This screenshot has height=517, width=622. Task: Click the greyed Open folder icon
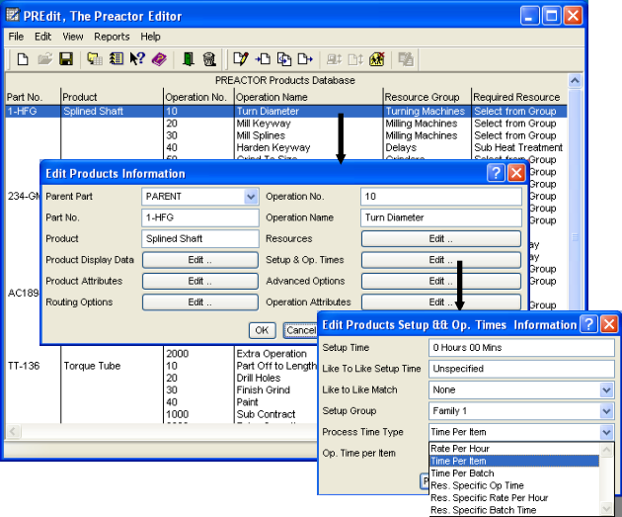pyautogui.click(x=44, y=59)
